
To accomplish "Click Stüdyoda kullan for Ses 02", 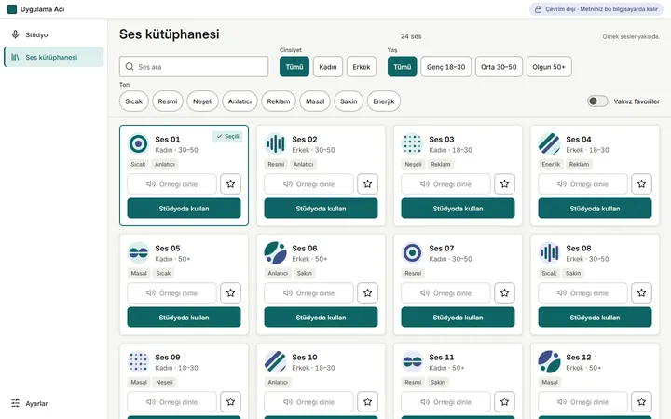I will (x=321, y=209).
